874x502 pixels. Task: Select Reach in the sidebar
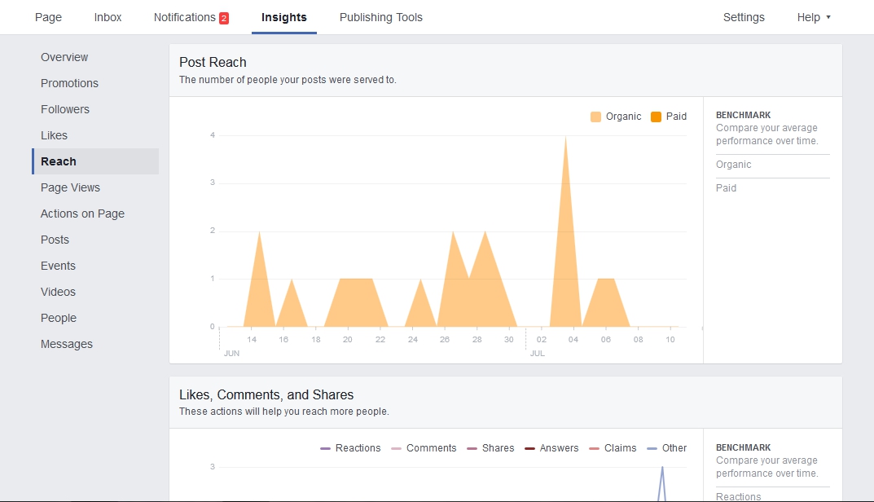click(x=95, y=161)
